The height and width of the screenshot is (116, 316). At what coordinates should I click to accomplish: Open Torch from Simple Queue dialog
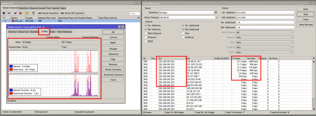pos(113,80)
